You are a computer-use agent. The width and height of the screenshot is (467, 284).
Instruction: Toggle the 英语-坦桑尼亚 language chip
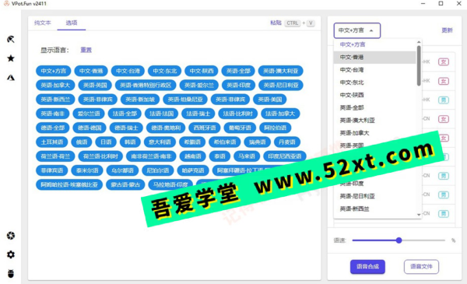(x=185, y=100)
